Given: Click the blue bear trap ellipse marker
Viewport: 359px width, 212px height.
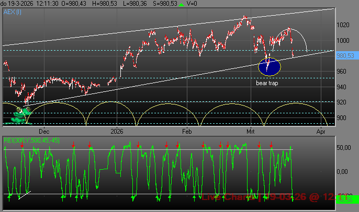Looking at the screenshot, I should [x=269, y=67].
